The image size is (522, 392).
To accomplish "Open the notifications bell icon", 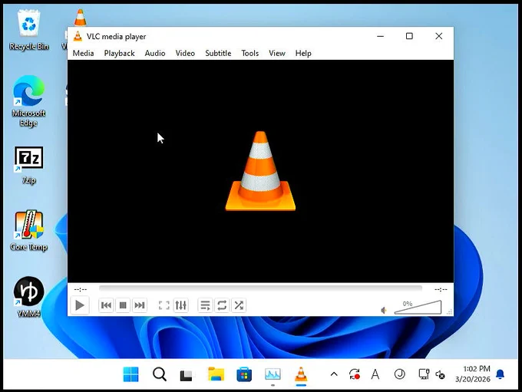I will pos(500,374).
